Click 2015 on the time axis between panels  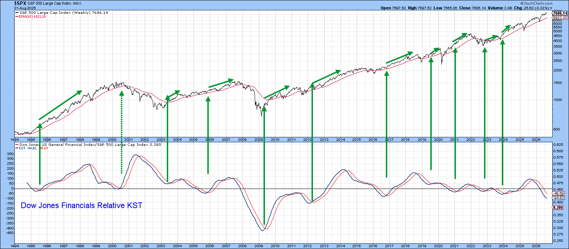click(357, 140)
